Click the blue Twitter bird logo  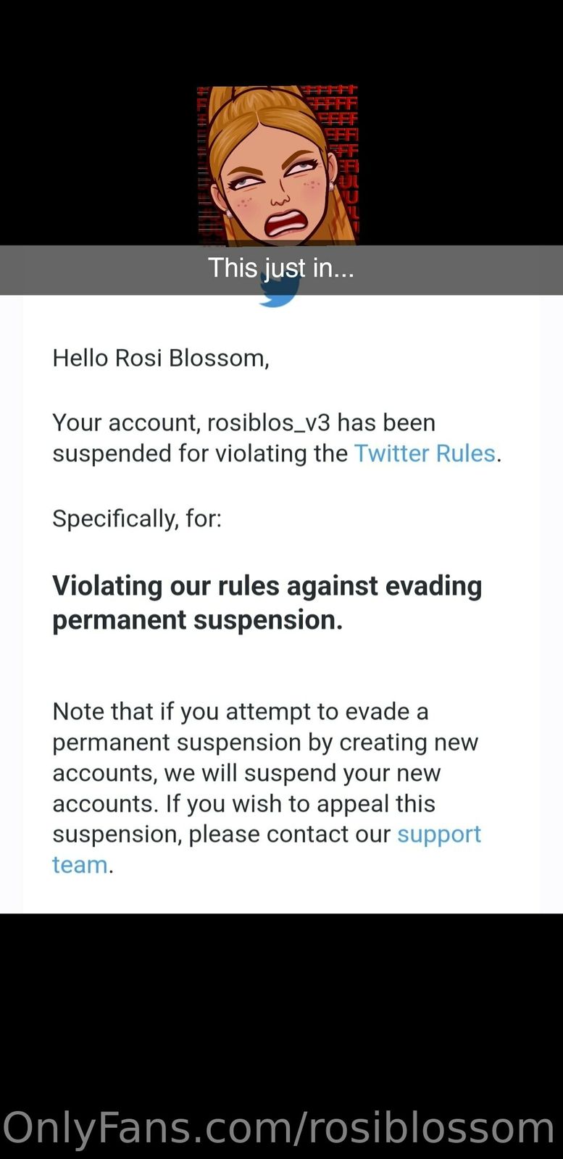(278, 298)
